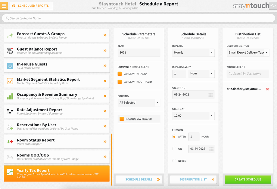Image resolution: width=277 pixels, height=189 pixels.
Task: Select the Room Status Report entry
Action: (x=57, y=142)
